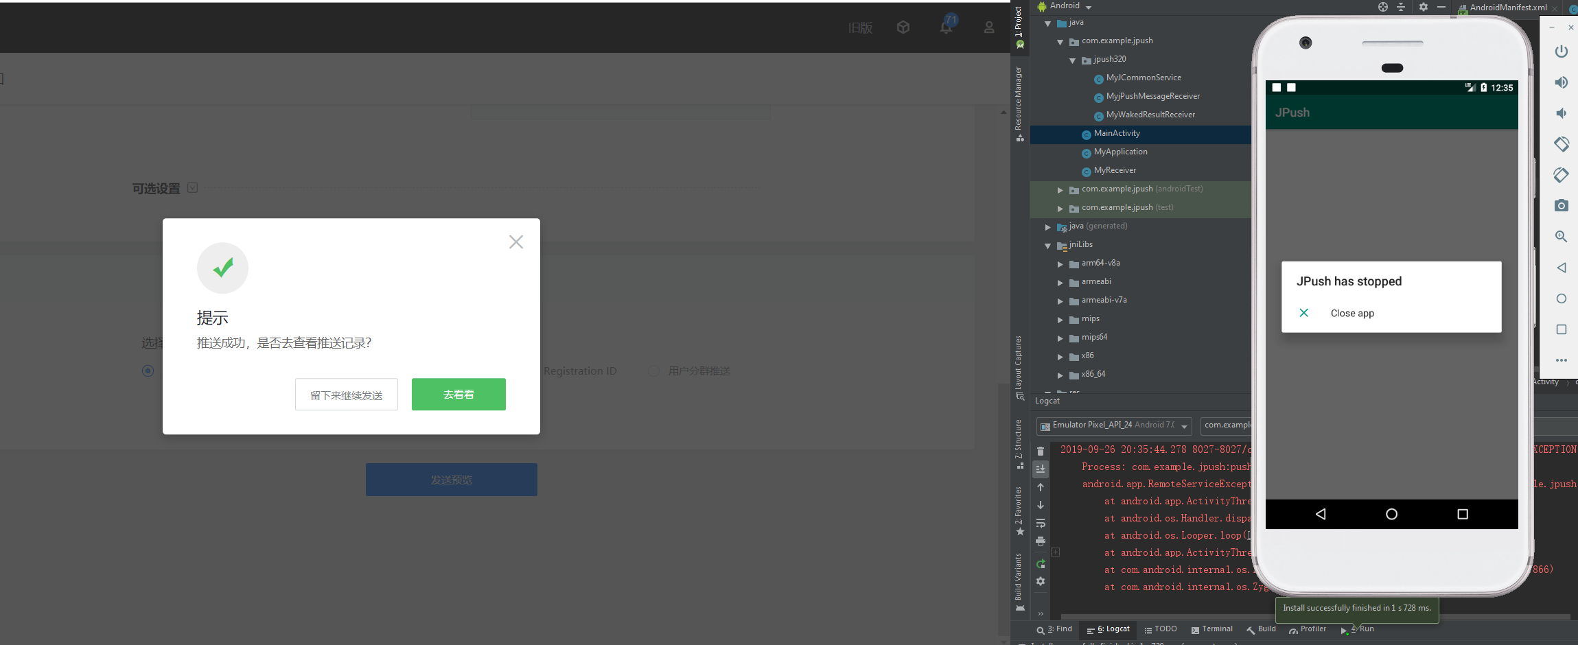Open the TODO tool tab
The height and width of the screenshot is (645, 1578).
pyautogui.click(x=1161, y=629)
